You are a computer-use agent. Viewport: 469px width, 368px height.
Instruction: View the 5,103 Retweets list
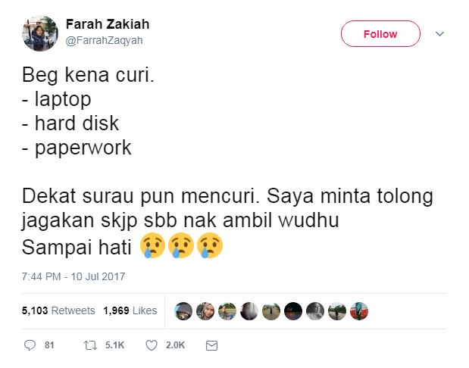coord(58,310)
